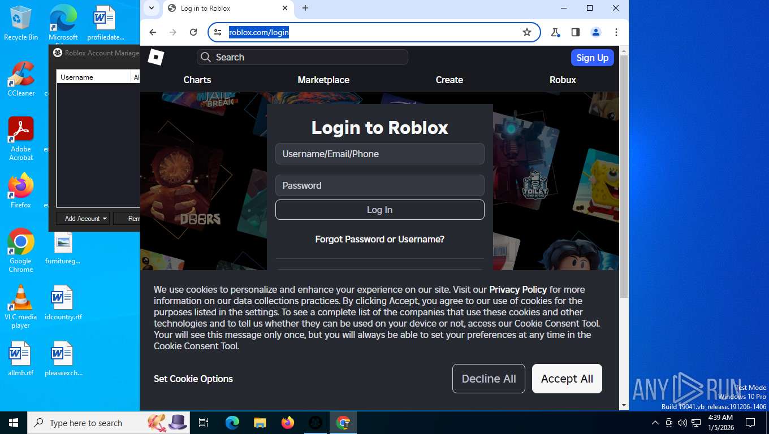Open the Chrome profile avatar icon

pos(596,32)
